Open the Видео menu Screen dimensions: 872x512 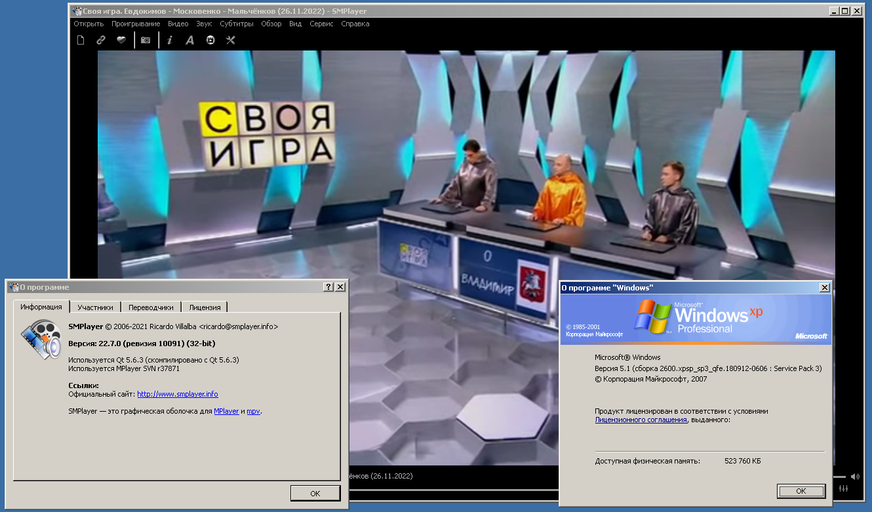pos(178,24)
